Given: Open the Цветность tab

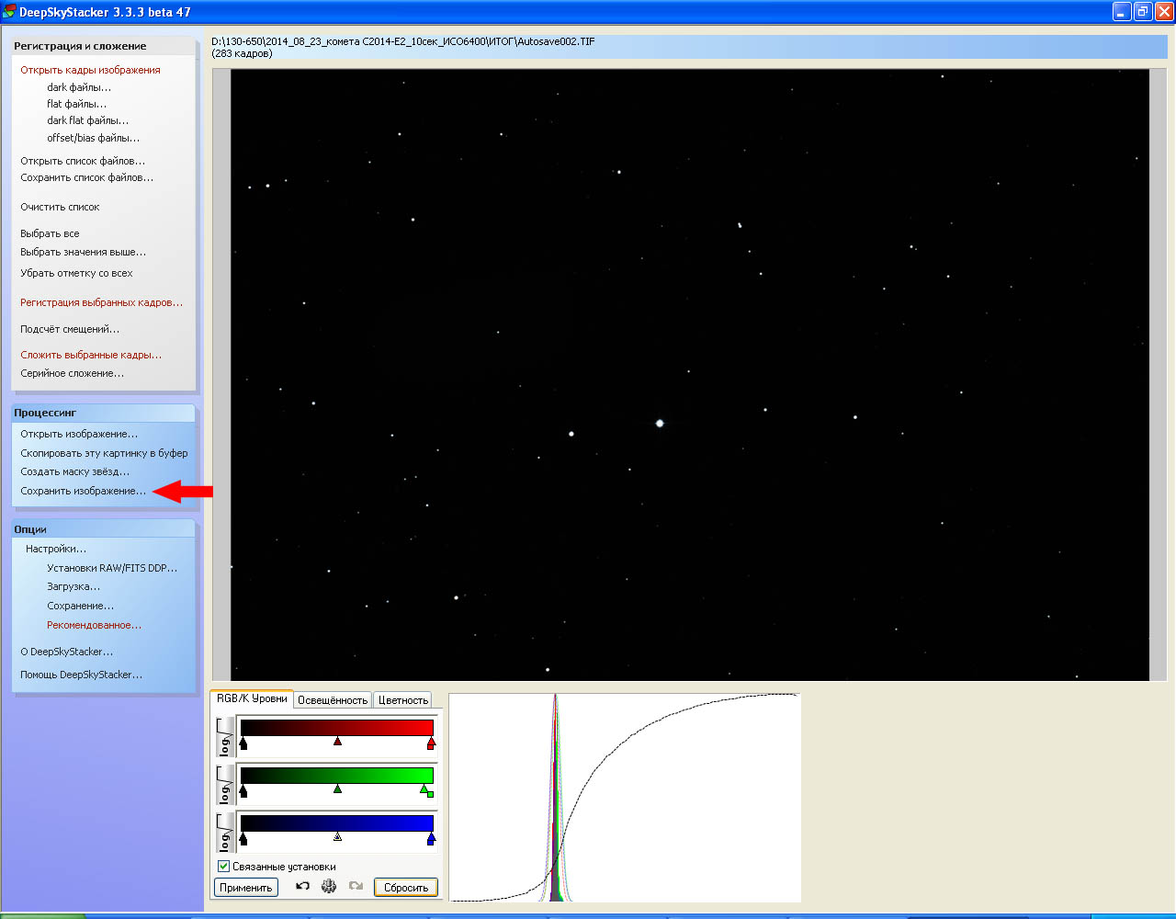Looking at the screenshot, I should coord(402,700).
